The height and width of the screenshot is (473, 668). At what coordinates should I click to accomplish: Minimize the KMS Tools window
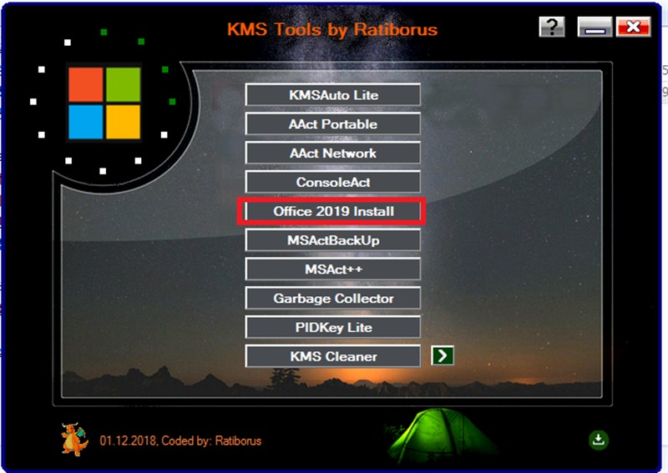pos(595,27)
